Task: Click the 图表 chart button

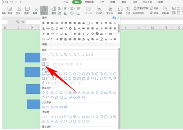Action: [54, 10]
